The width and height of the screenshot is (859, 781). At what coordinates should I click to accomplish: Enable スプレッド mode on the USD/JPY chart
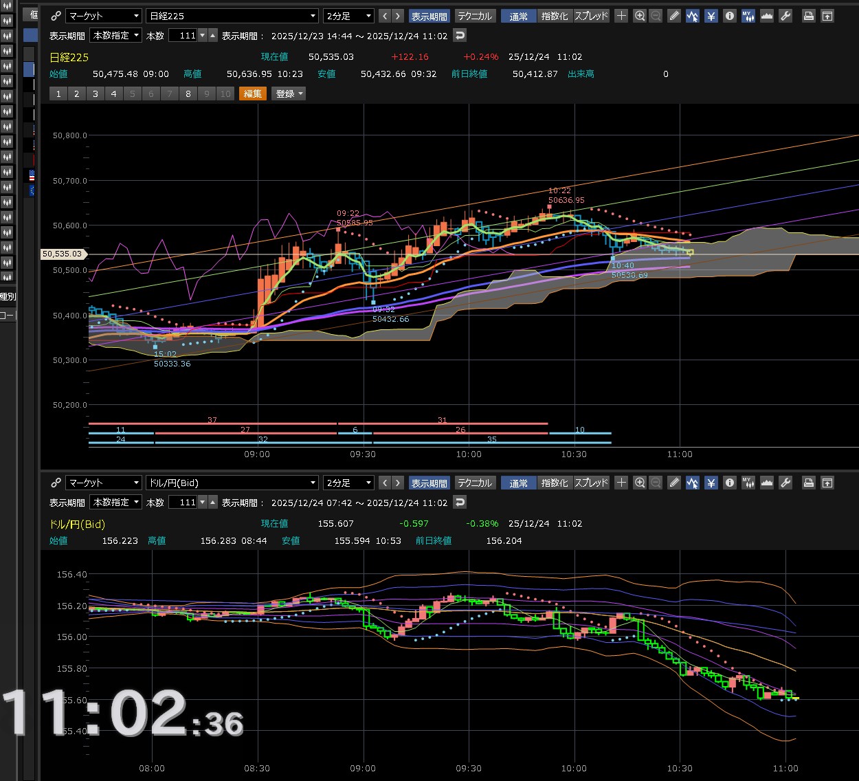point(591,483)
